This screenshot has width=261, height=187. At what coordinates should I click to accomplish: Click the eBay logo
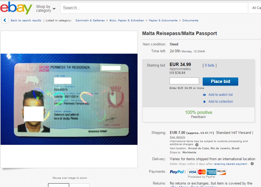(x=16, y=8)
